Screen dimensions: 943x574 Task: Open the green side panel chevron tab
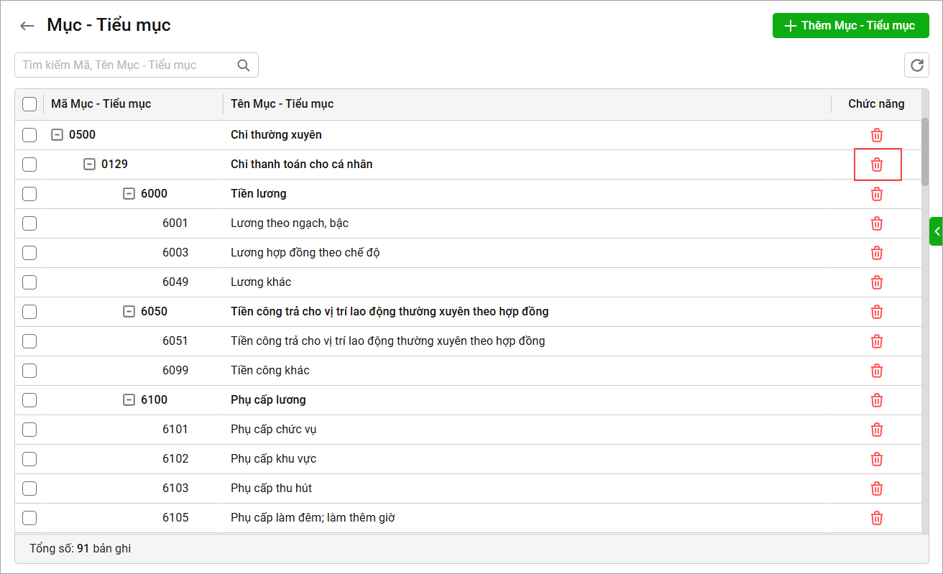pos(937,231)
